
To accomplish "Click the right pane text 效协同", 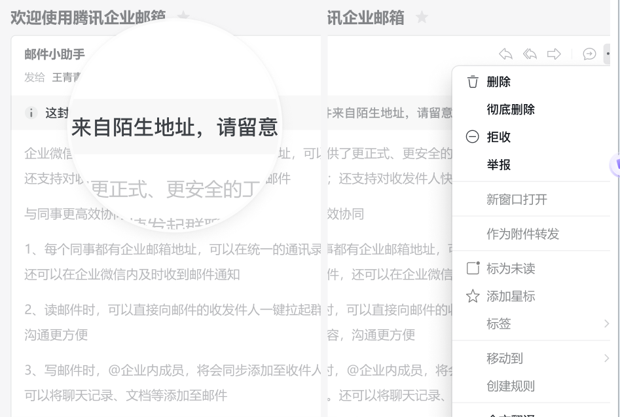I will [346, 214].
